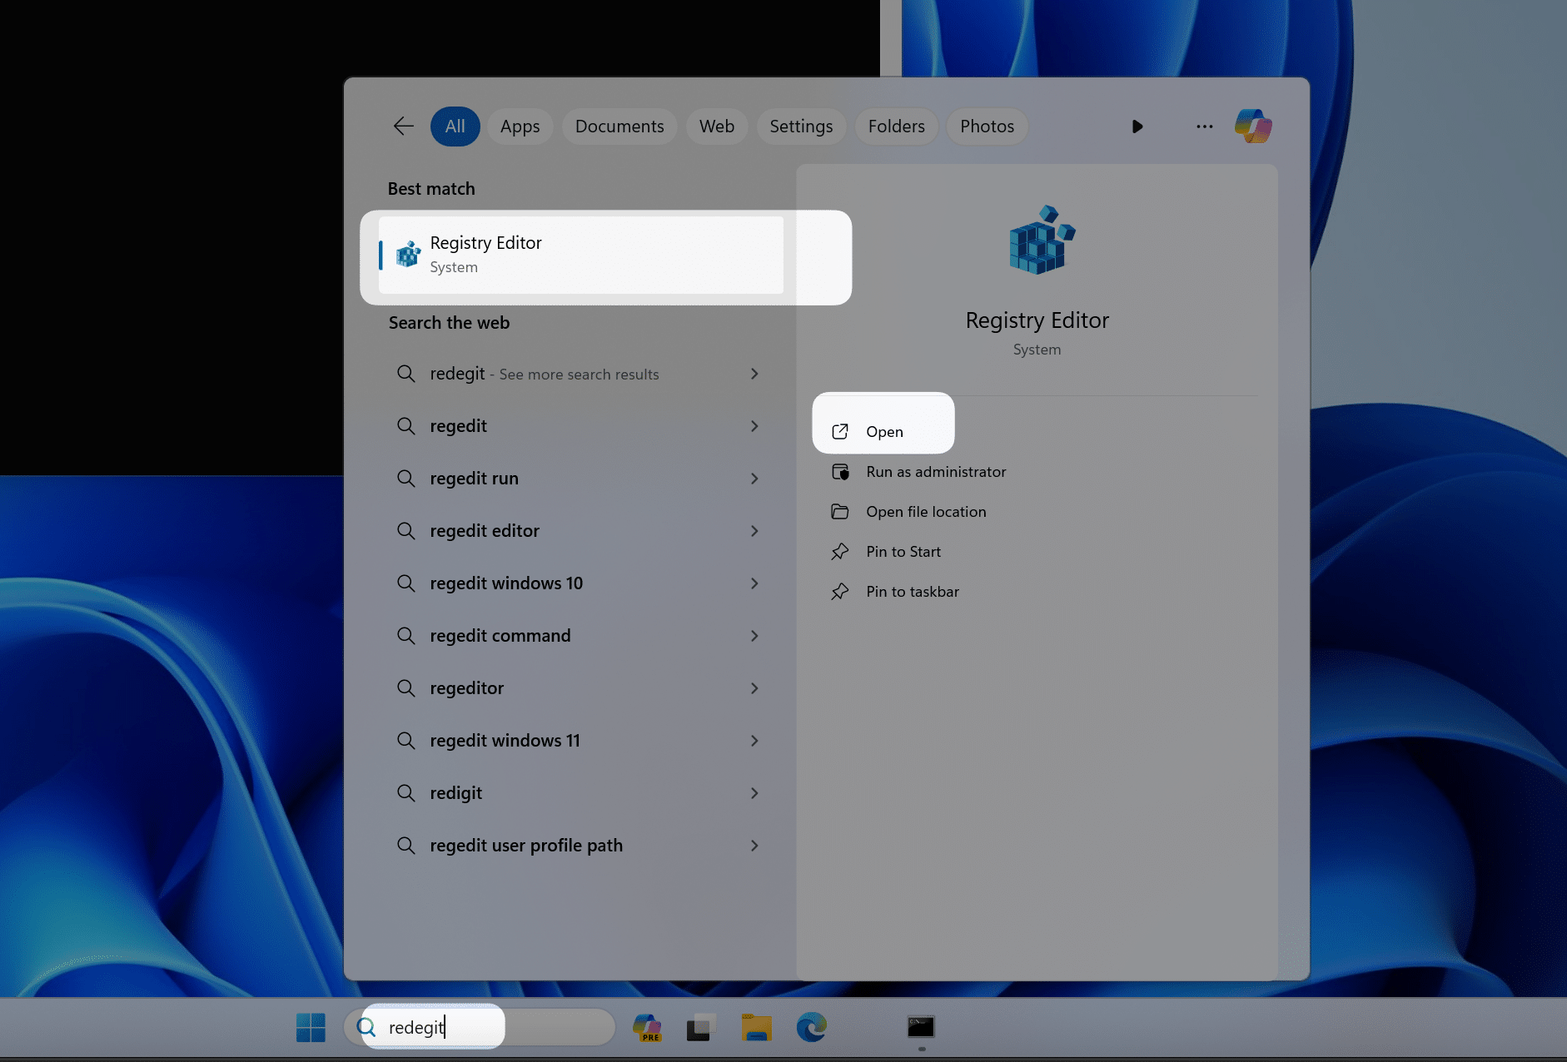Search web for 'regedit editor'
The height and width of the screenshot is (1062, 1567).
pos(485,531)
